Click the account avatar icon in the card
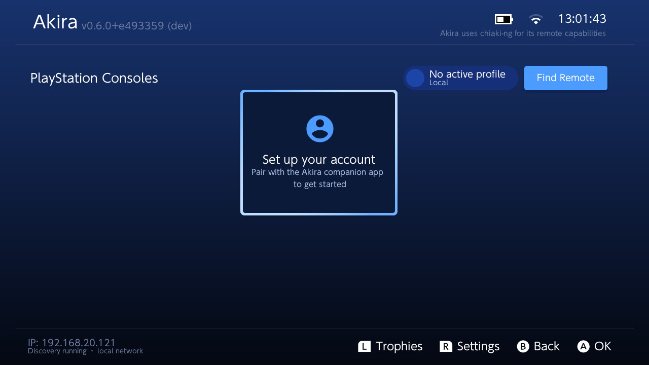Image resolution: width=649 pixels, height=365 pixels. (320, 129)
